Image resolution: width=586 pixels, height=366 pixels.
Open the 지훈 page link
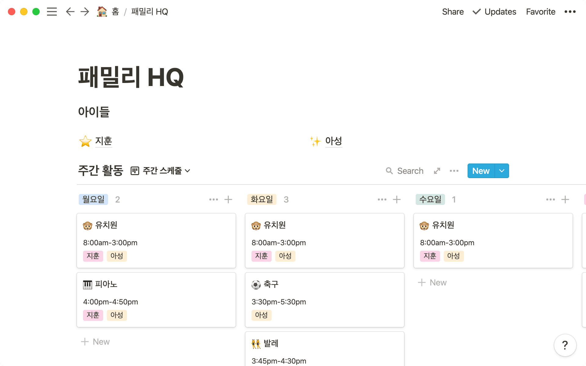pos(104,141)
